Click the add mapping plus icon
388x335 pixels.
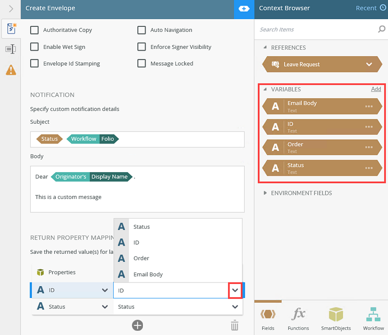(x=137, y=325)
